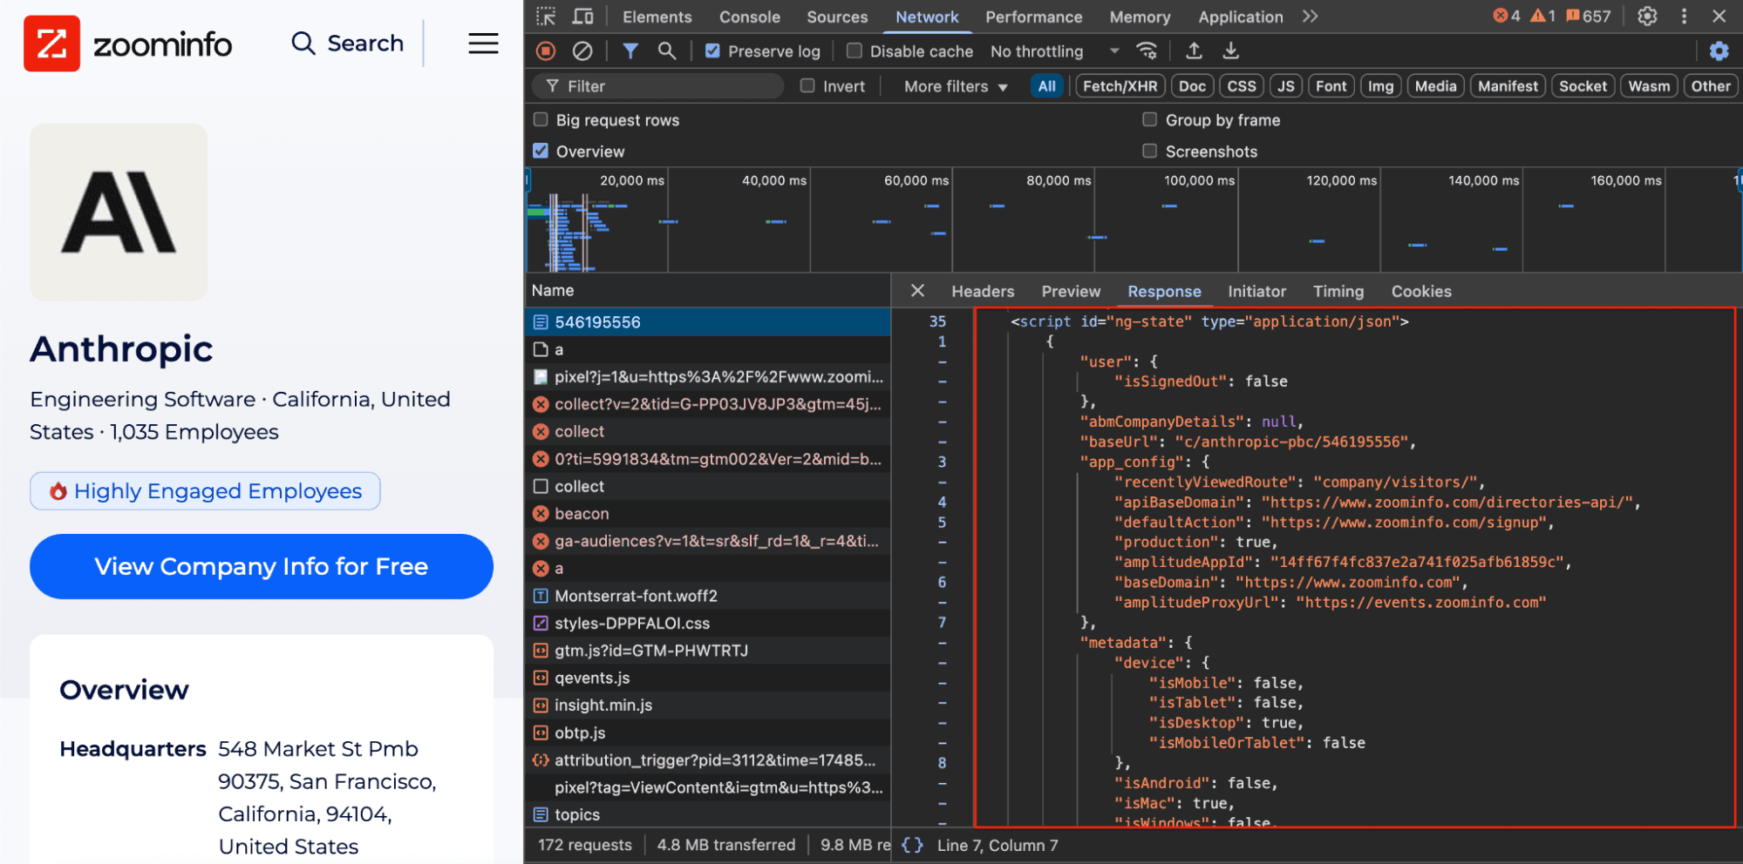
Task: Click the Anthropic company logo
Action: [119, 212]
